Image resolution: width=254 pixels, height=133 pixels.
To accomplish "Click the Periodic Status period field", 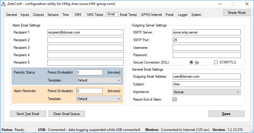I will coord(89,72).
